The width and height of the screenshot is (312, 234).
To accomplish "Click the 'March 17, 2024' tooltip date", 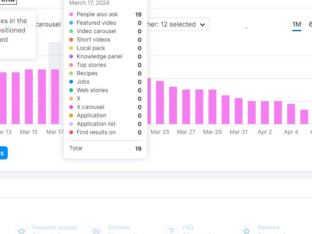I will click(x=89, y=3).
